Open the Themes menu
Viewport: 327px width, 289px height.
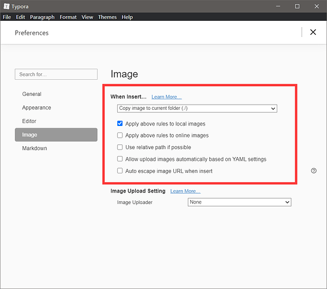pyautogui.click(x=107, y=17)
